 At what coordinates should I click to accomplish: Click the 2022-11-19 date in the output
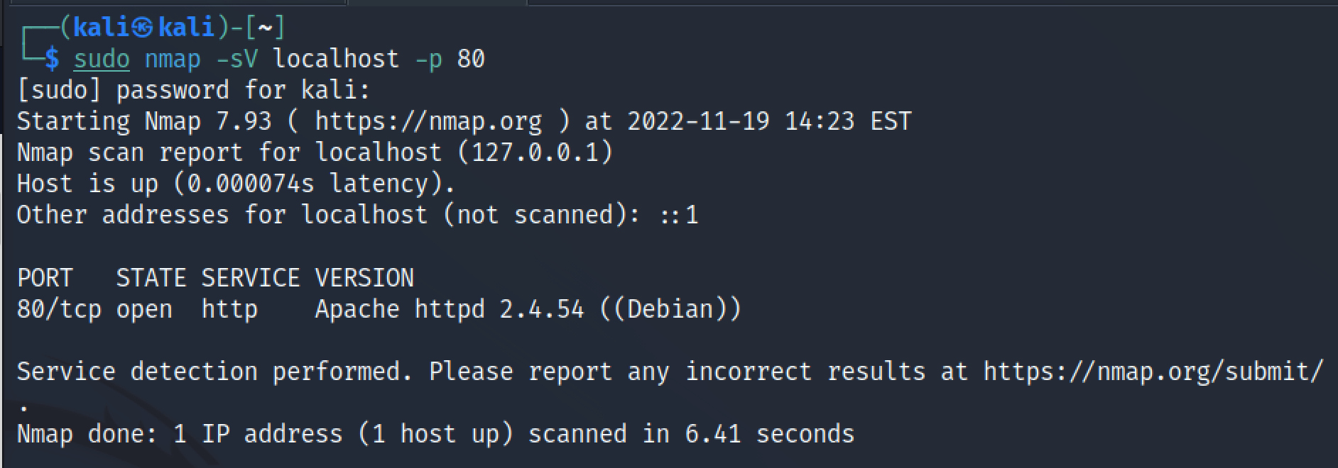pyautogui.click(x=698, y=121)
